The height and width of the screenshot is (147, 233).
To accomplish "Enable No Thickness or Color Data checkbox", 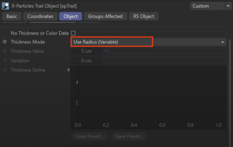I will click(73, 33).
